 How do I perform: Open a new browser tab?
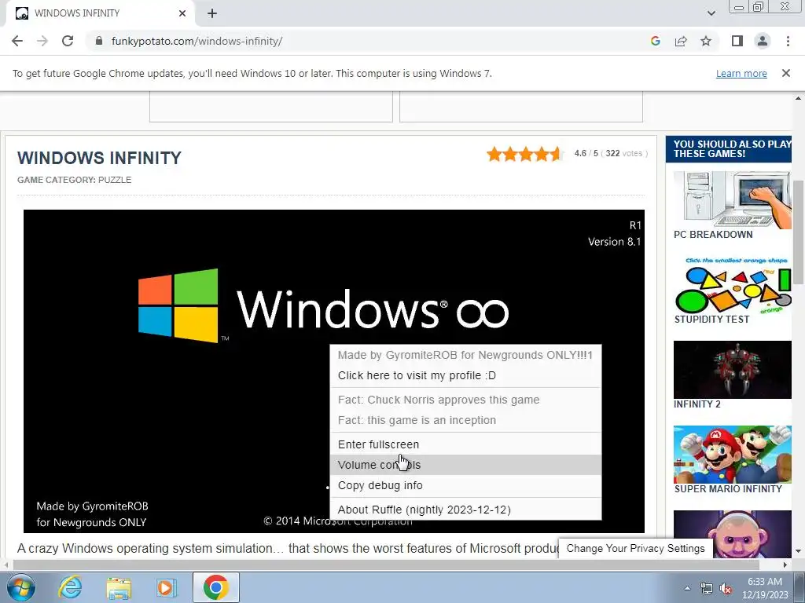pyautogui.click(x=212, y=13)
